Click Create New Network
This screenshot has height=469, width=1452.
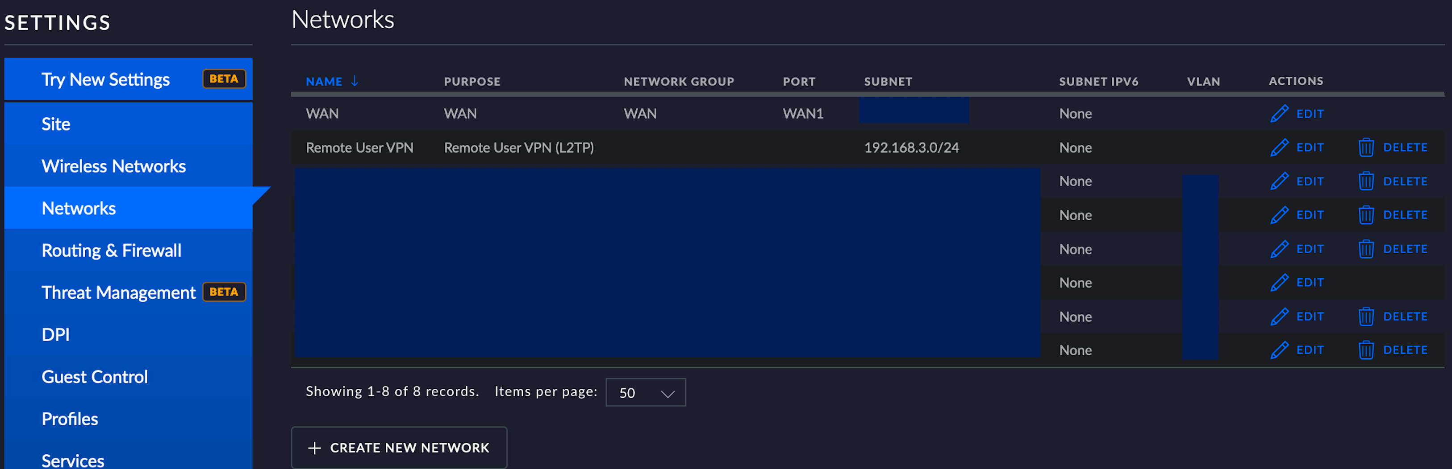399,447
